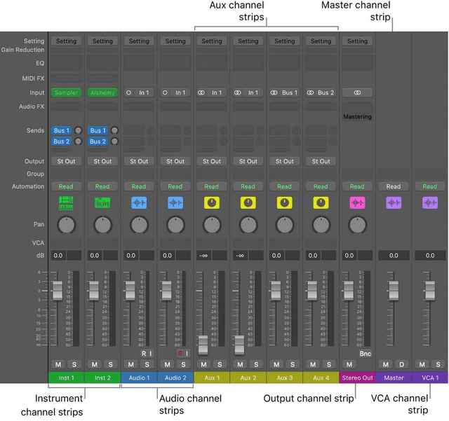The width and height of the screenshot is (449, 421).
Task: Click the Audio 1 volume fader
Action: 130,291
